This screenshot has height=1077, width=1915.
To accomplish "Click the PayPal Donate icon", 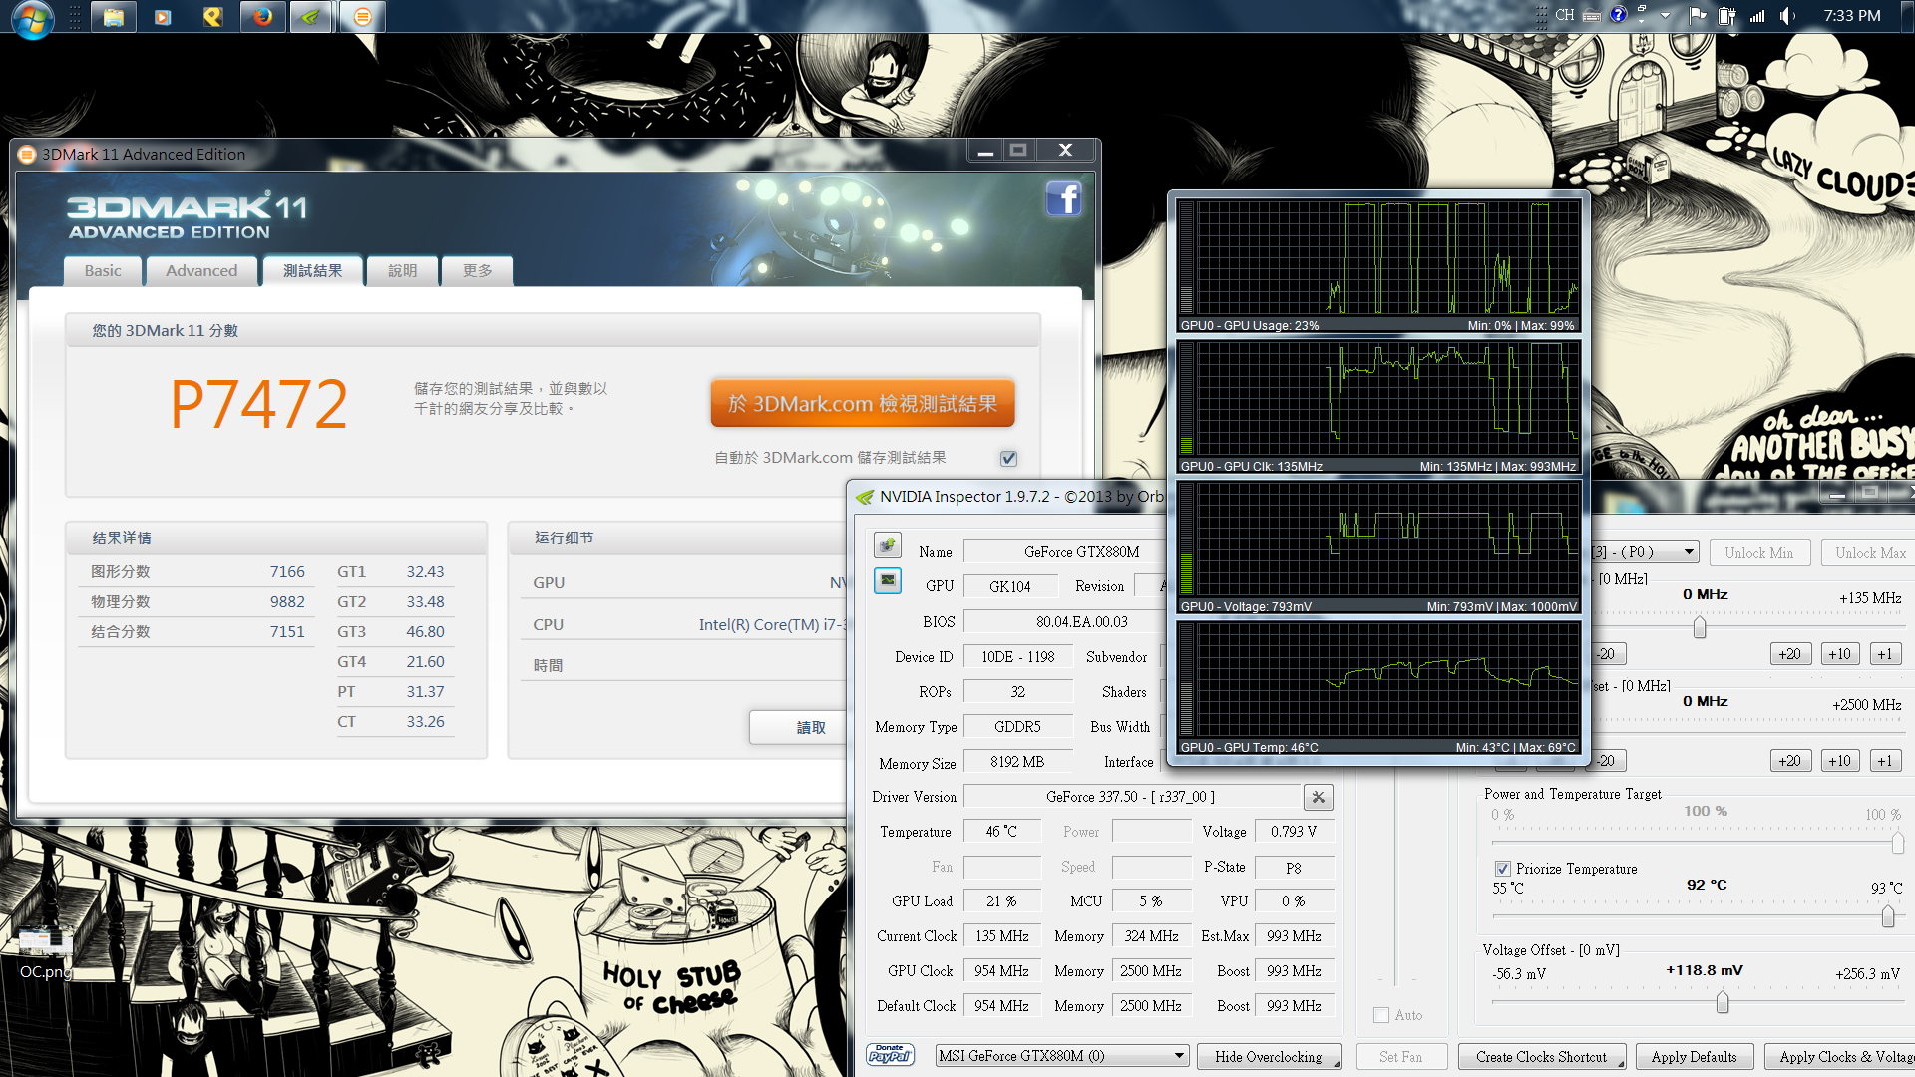I will tap(891, 1055).
